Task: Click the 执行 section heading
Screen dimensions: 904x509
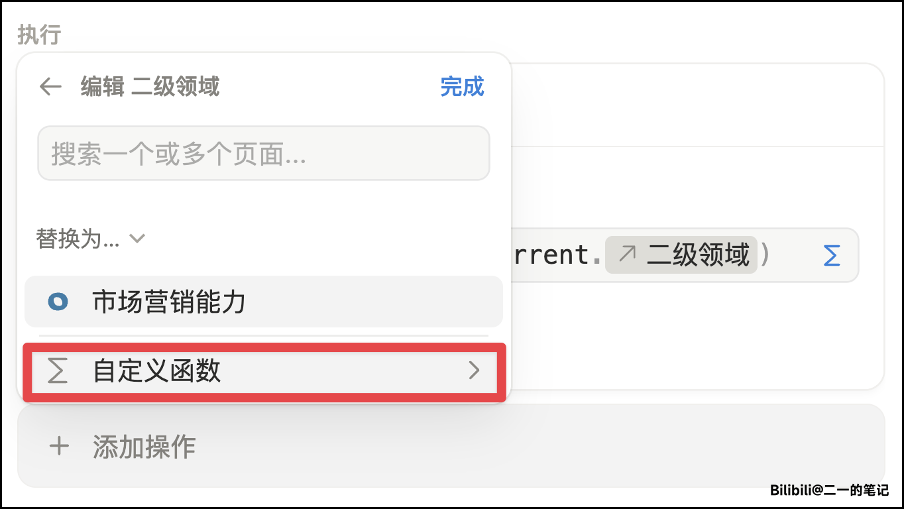Action: (39, 34)
